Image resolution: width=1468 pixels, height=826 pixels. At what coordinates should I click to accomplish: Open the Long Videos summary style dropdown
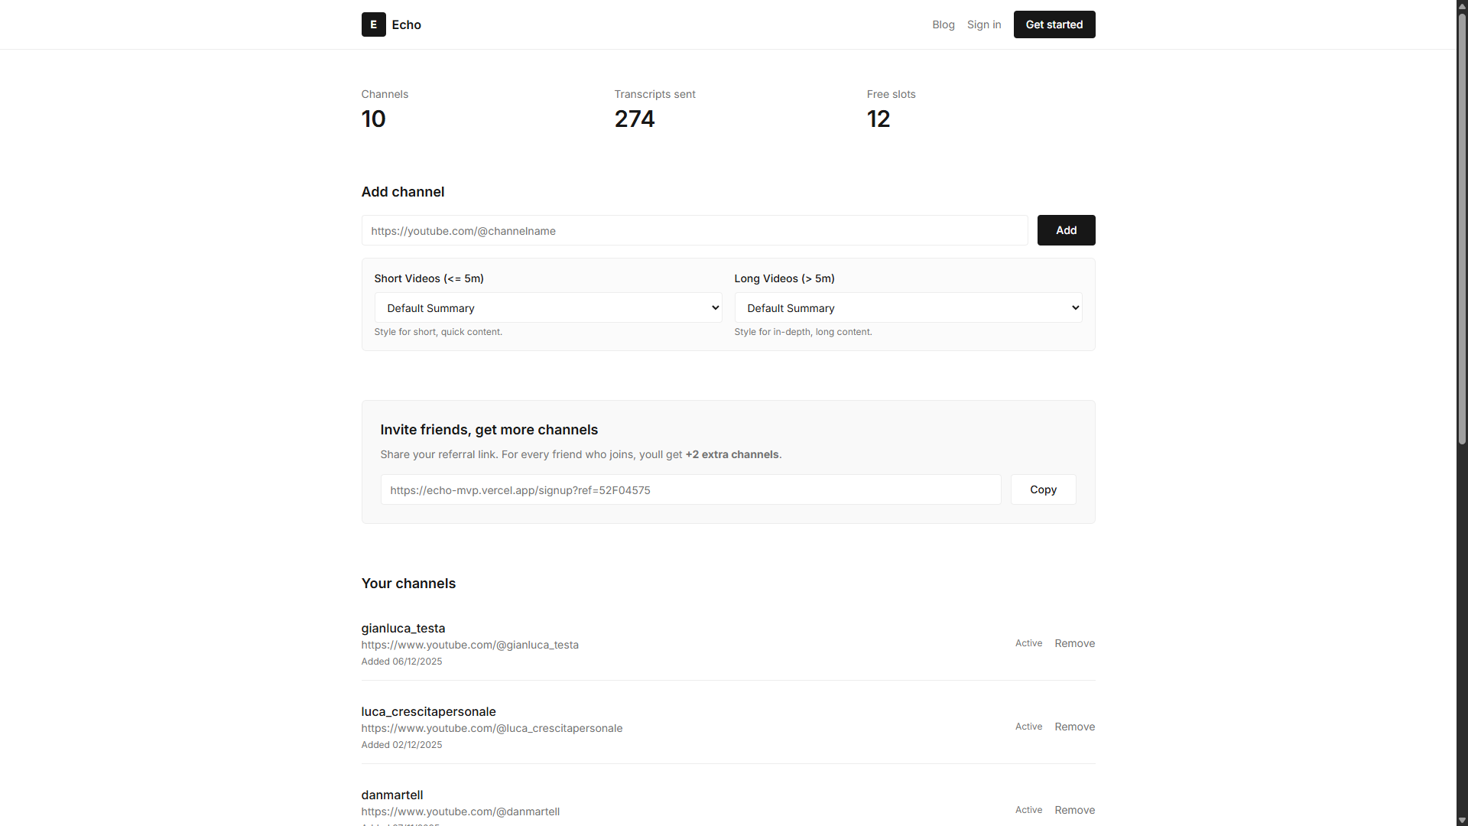click(x=908, y=307)
